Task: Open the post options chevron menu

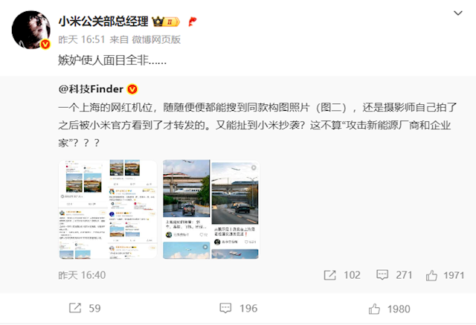Action: [458, 13]
